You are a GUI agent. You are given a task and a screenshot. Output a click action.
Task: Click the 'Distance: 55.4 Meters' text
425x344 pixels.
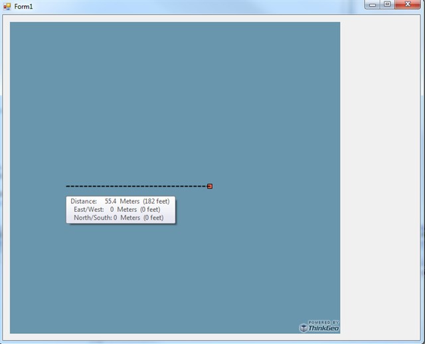click(x=105, y=201)
